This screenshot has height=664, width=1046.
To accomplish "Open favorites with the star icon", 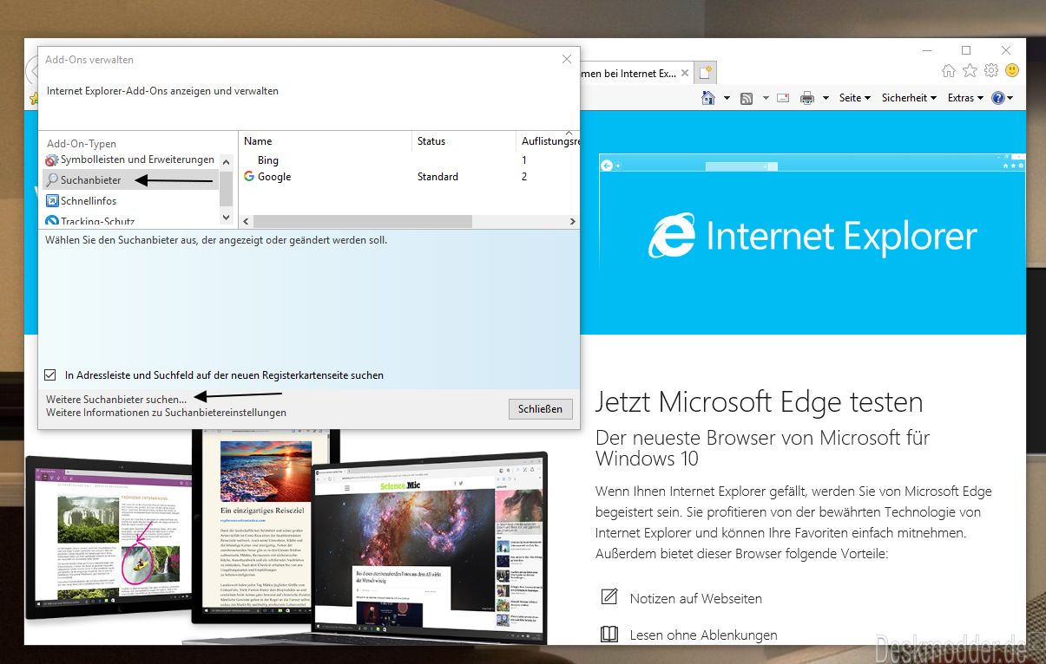I will (x=970, y=70).
